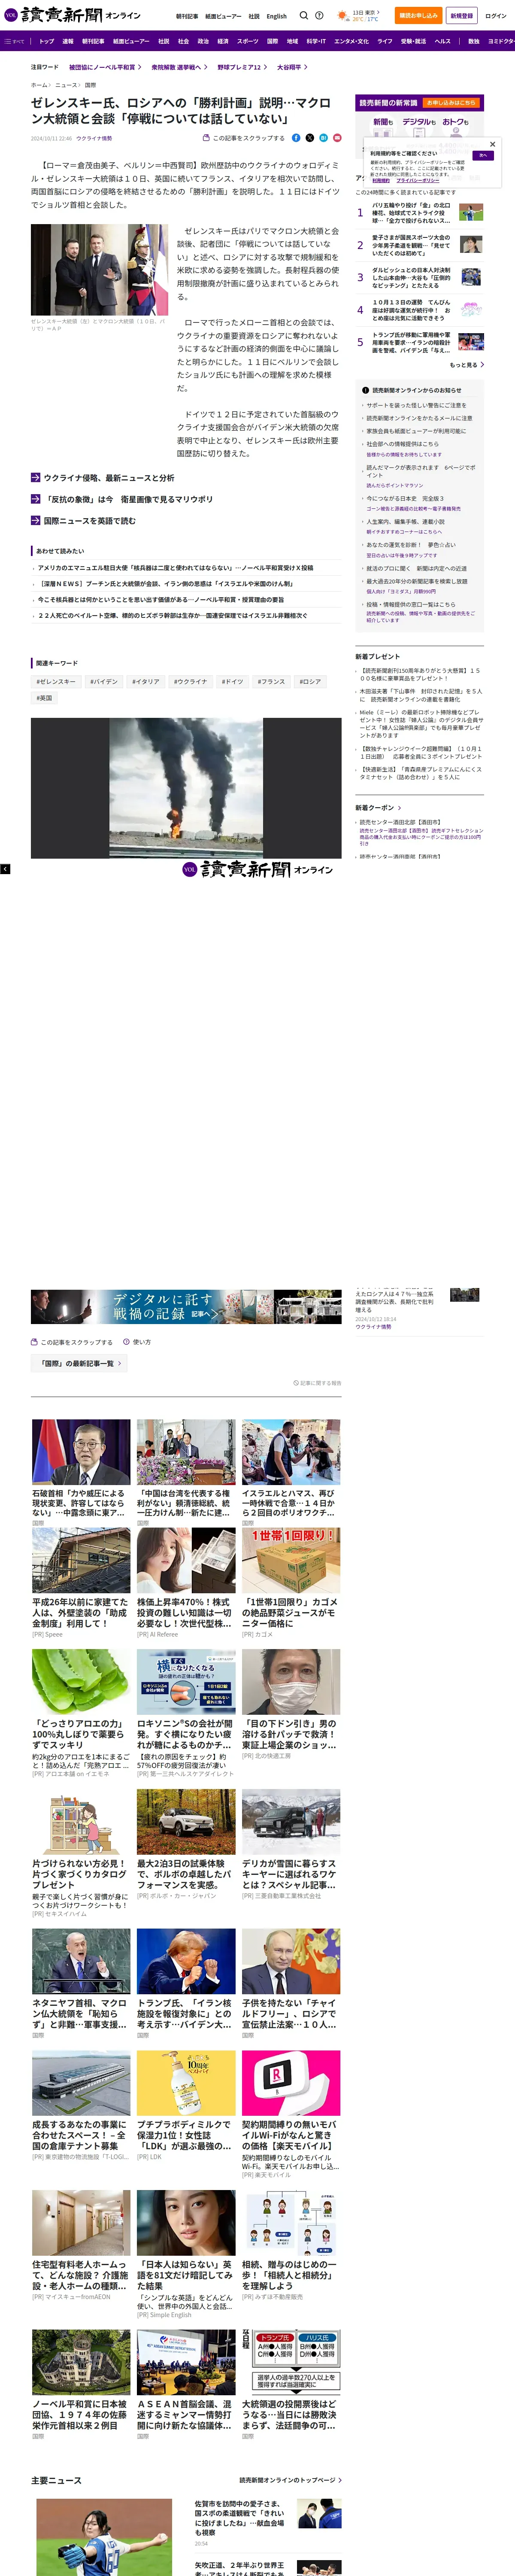Open 「国際」の最新記事一覧 button

click(79, 1363)
